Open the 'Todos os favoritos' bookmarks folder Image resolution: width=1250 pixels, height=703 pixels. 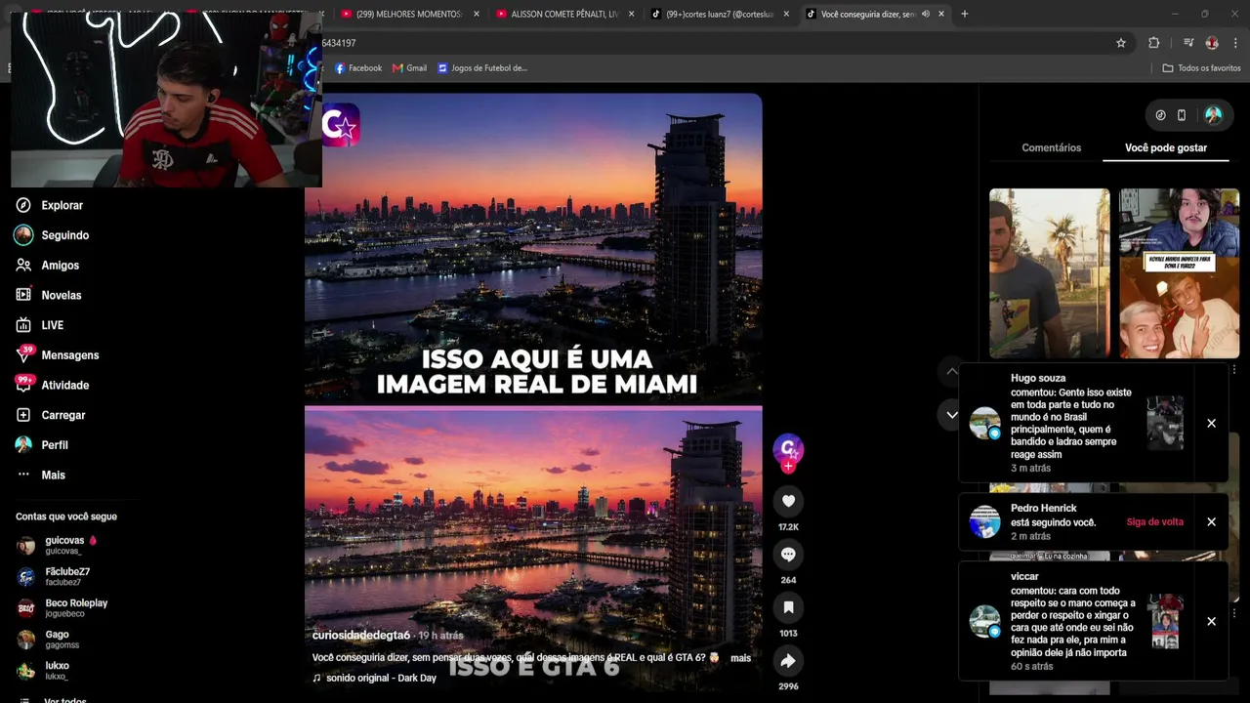pyautogui.click(x=1201, y=68)
